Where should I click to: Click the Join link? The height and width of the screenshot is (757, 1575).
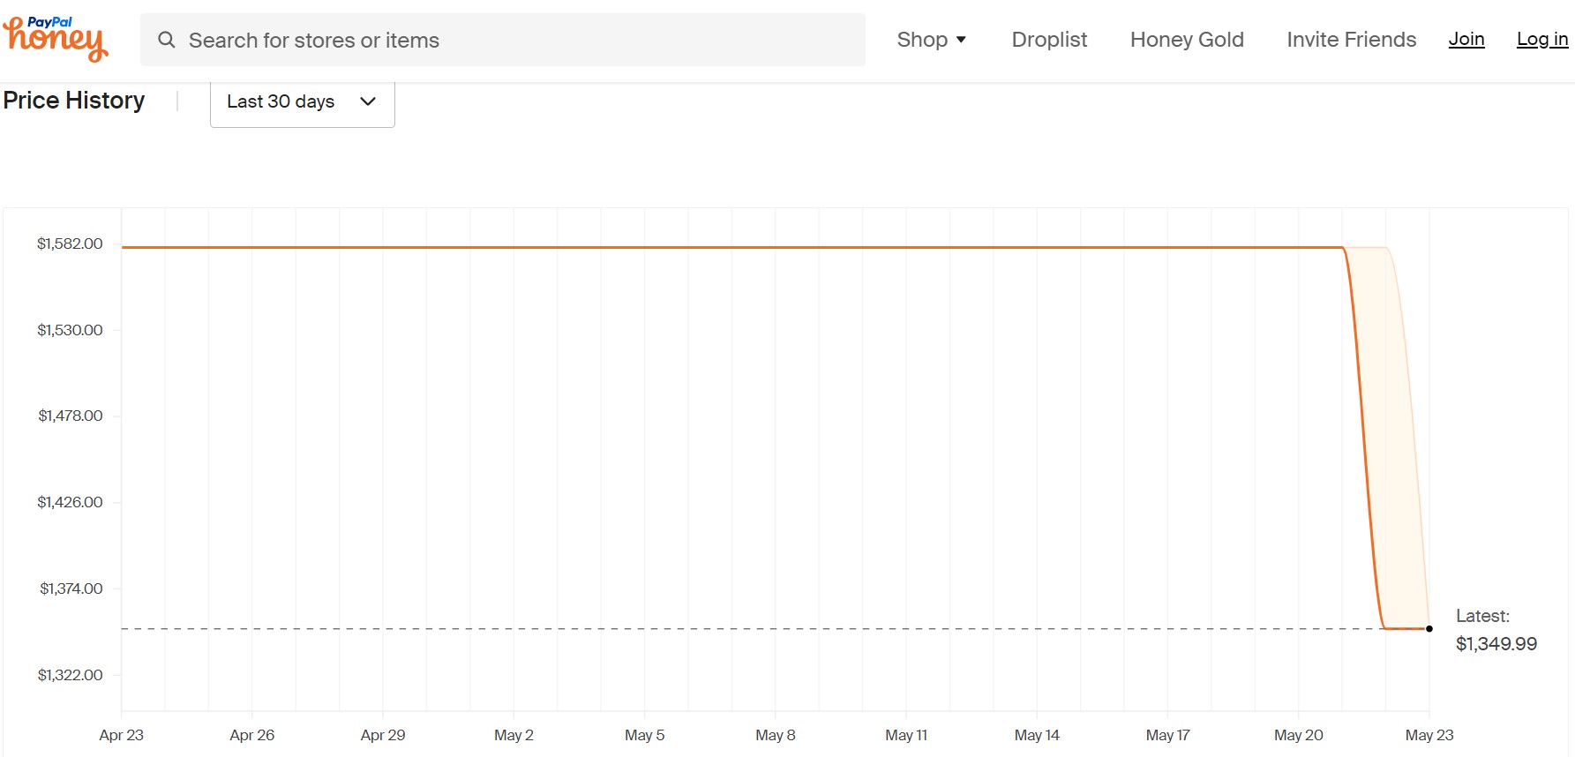(1466, 39)
